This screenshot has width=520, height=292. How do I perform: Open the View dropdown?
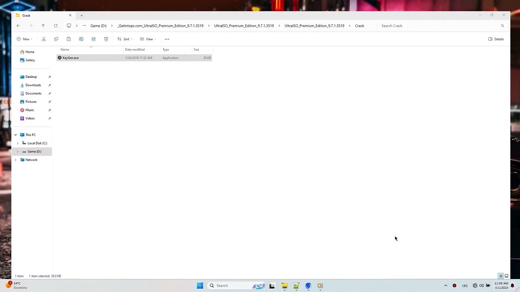click(148, 39)
